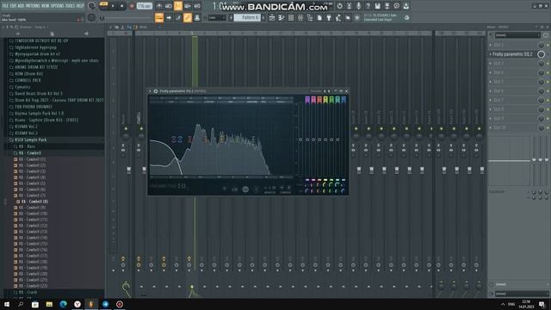
Task: Expand KSLV Sample Pack folder
Action: pyautogui.click(x=31, y=139)
